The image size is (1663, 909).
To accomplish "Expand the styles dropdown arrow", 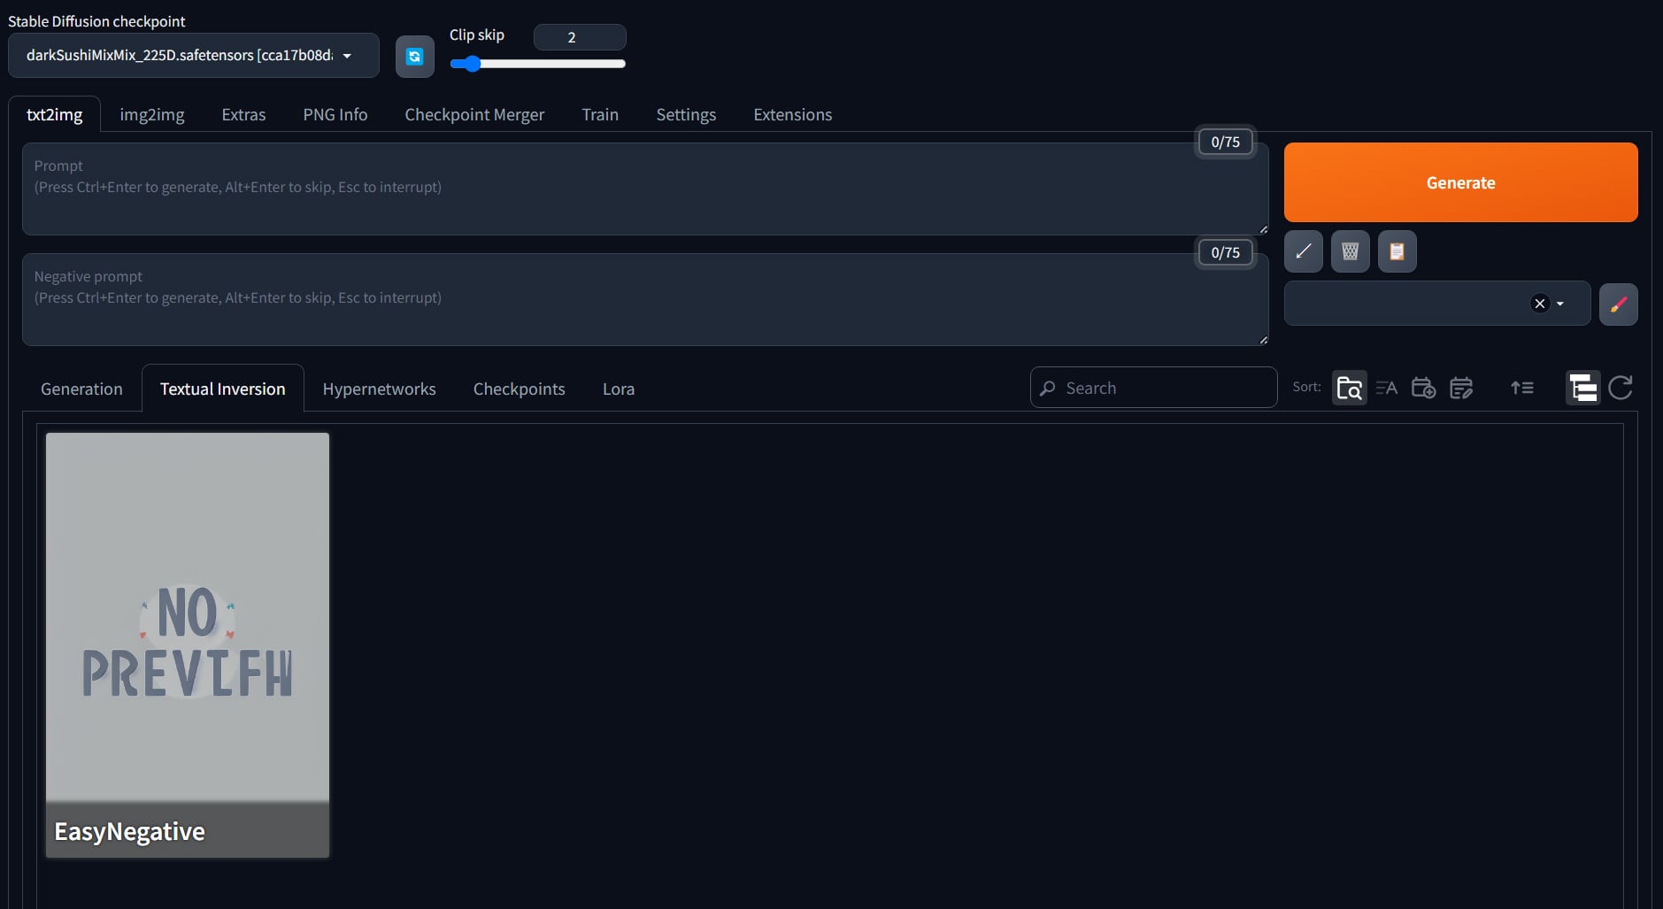I will pos(1559,304).
